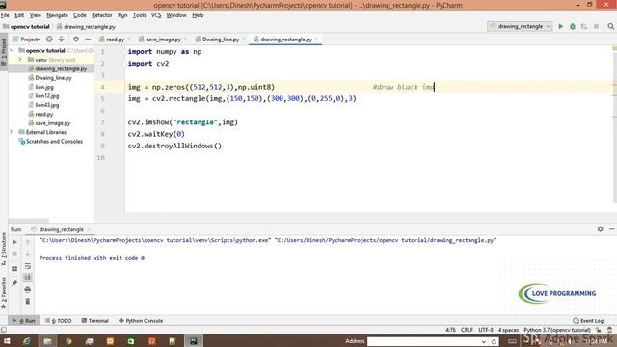Click the disabled Stop square in the top toolbar
This screenshot has width=617, height=347.
click(x=596, y=26)
